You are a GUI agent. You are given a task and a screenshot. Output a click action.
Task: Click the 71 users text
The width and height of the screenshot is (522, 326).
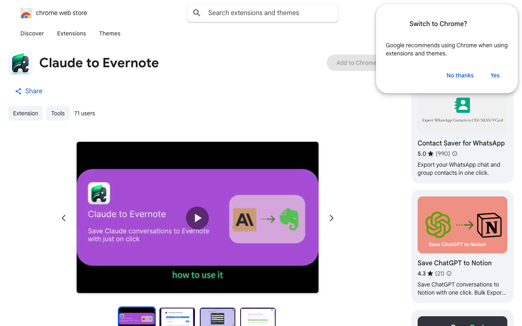click(85, 113)
